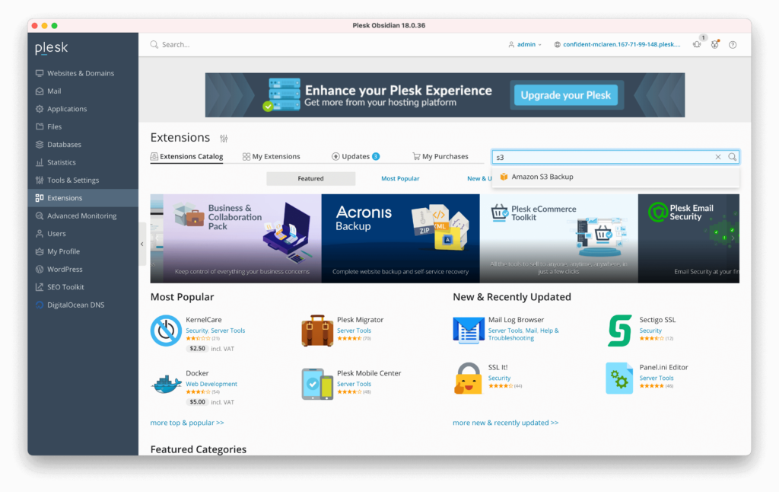The height and width of the screenshot is (492, 779).
Task: Select the Amazon S3 Backup suggestion
Action: (542, 177)
